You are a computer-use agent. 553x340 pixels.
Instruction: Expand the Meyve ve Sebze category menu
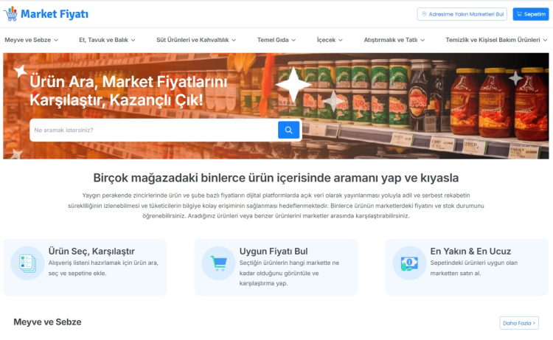31,40
